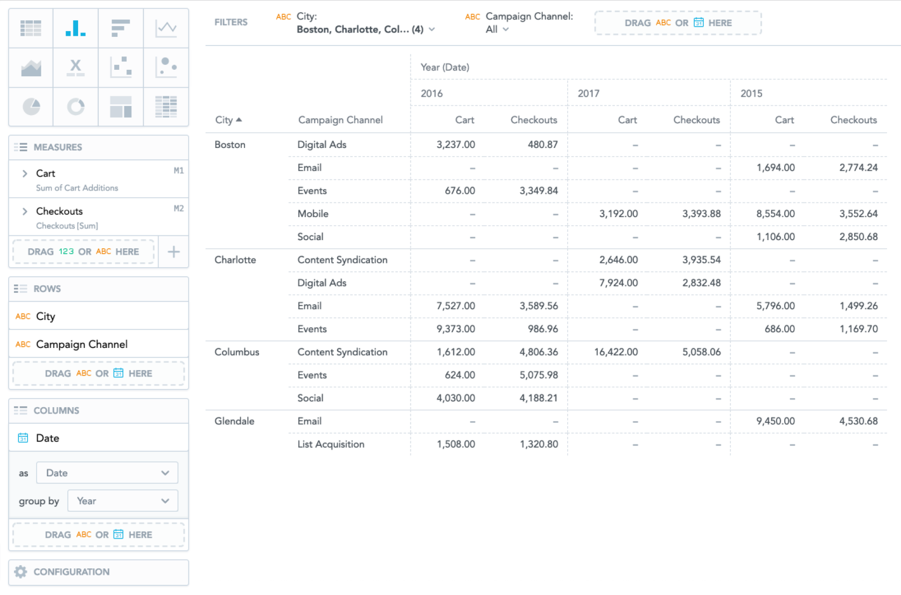Click the plus button to add a measure
901x595 pixels.
[x=173, y=252]
